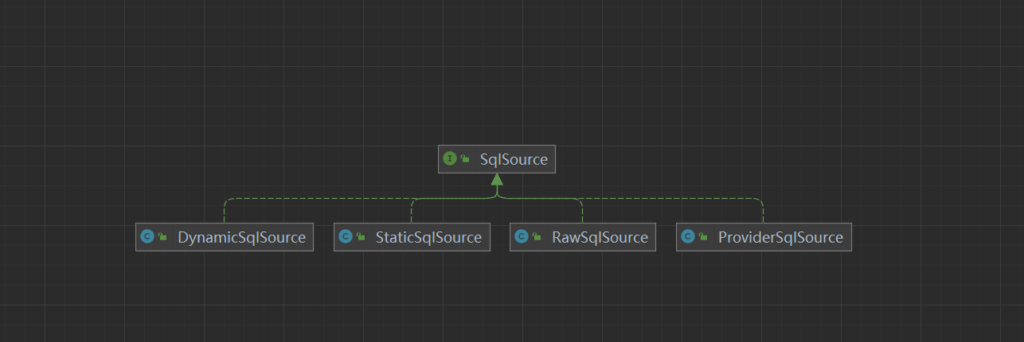This screenshot has height=342, width=1024.
Task: Select the ProviderSqlSource class name text
Action: 780,237
